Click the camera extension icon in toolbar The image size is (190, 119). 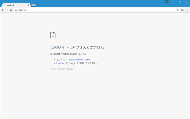point(183,10)
